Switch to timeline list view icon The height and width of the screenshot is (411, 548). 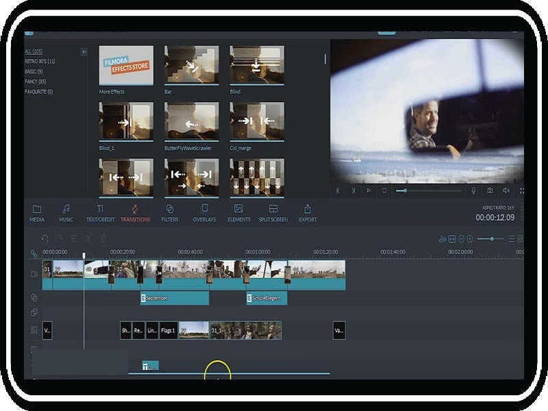tap(512, 239)
